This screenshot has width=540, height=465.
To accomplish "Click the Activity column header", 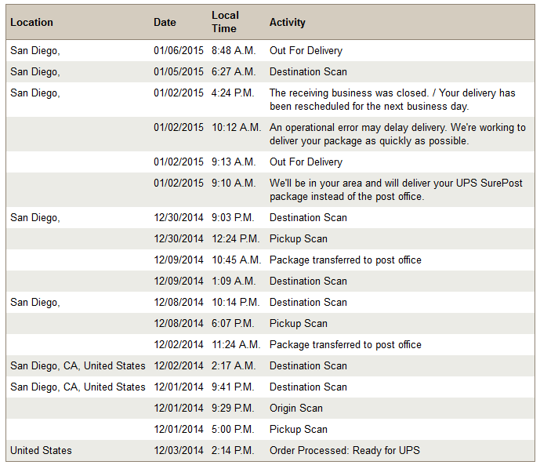I will [287, 23].
